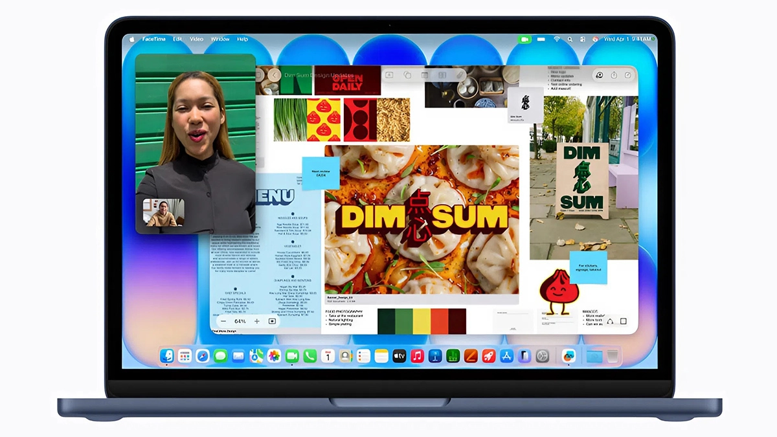Image resolution: width=777 pixels, height=437 pixels.
Task: Click the red rocket app icon in Dock
Action: pos(489,355)
